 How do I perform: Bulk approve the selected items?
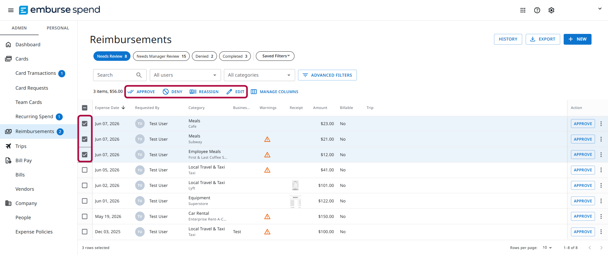[141, 92]
